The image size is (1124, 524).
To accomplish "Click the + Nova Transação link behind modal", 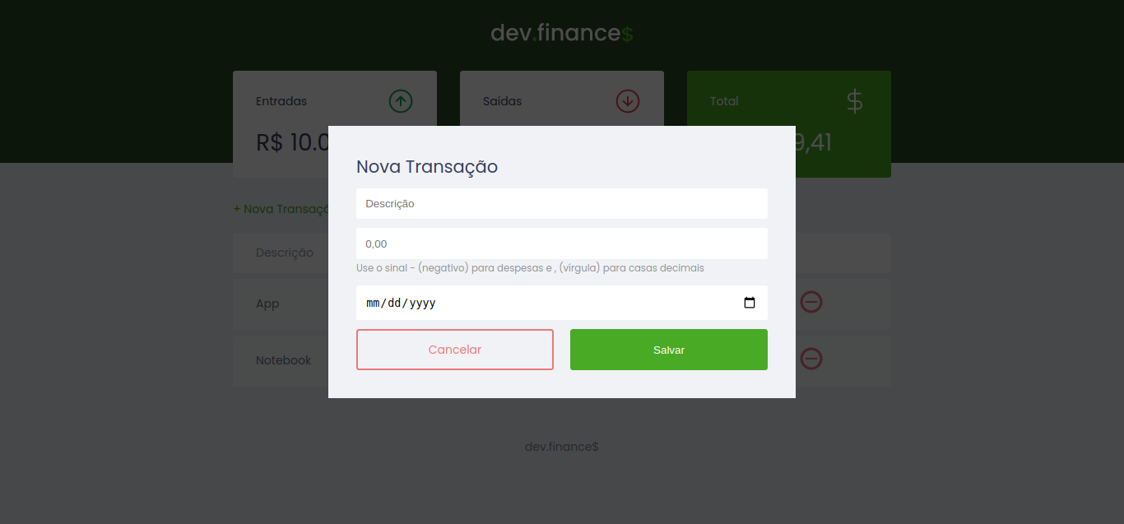I will click(281, 209).
